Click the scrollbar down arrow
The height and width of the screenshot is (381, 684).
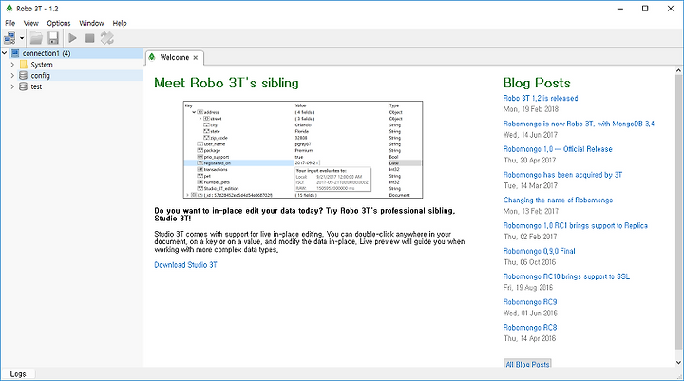point(678,362)
